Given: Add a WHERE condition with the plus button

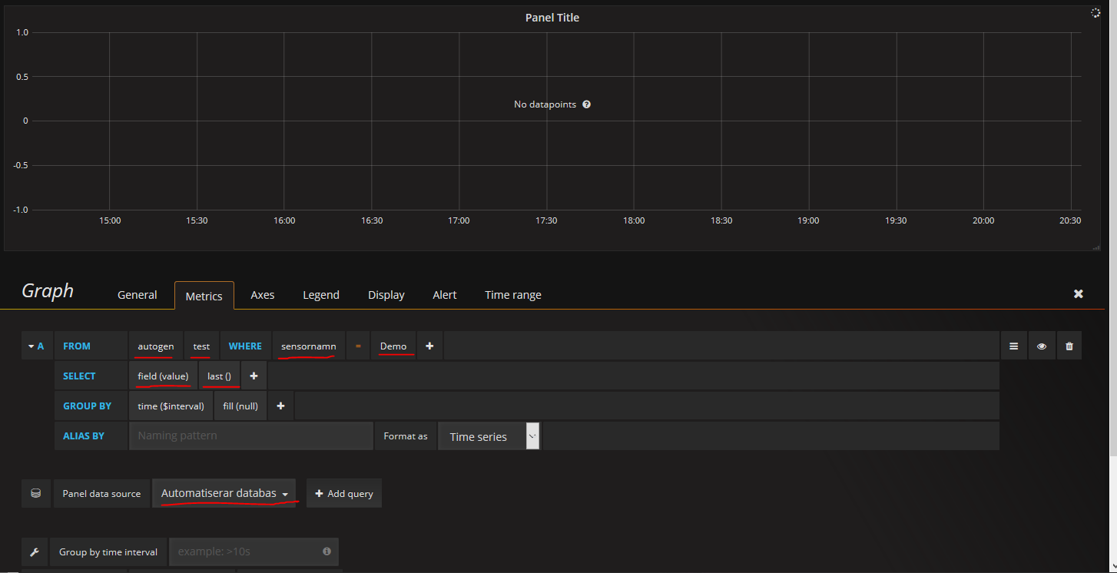Looking at the screenshot, I should tap(429, 346).
